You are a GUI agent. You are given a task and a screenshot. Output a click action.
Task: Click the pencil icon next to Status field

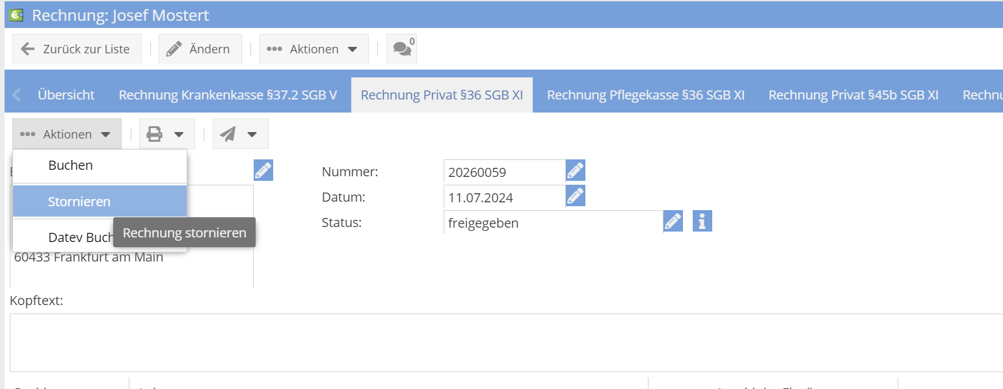tap(673, 221)
